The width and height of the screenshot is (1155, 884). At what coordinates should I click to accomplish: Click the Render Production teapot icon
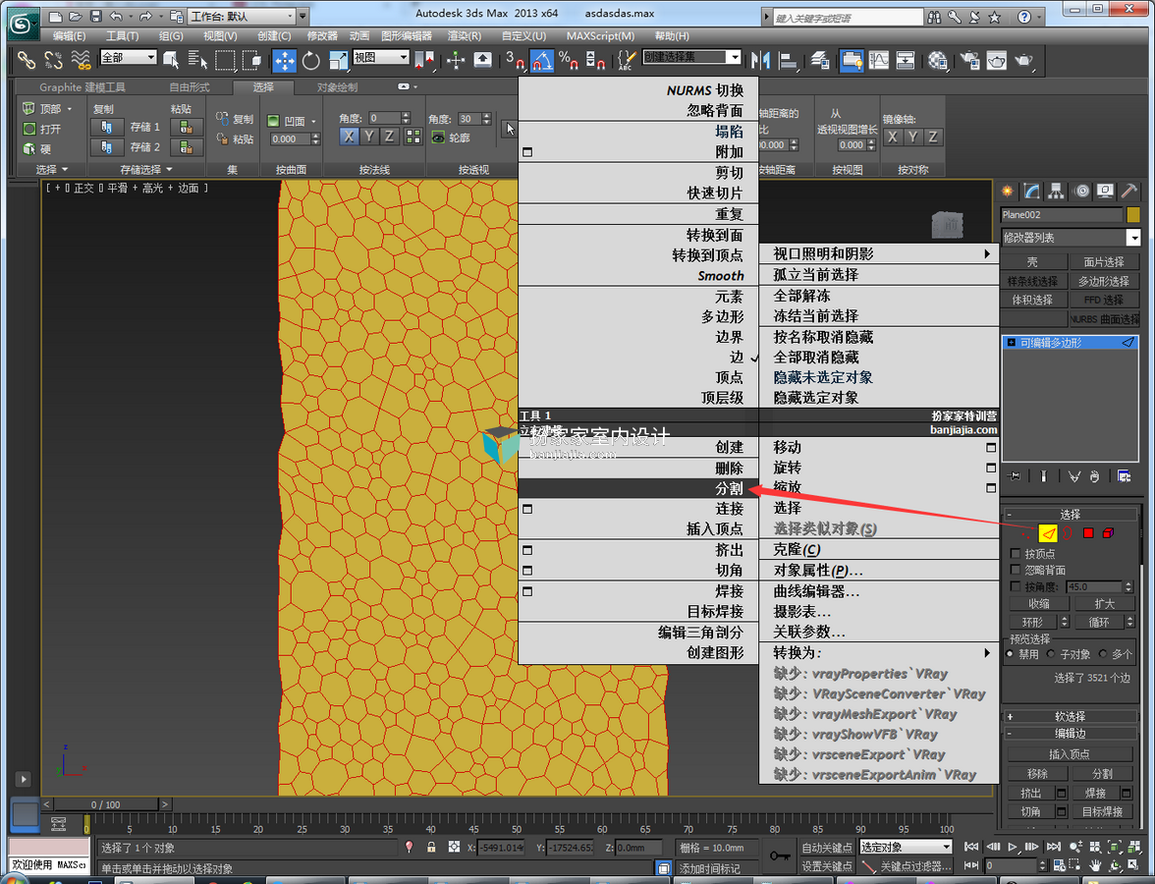[x=1023, y=61]
